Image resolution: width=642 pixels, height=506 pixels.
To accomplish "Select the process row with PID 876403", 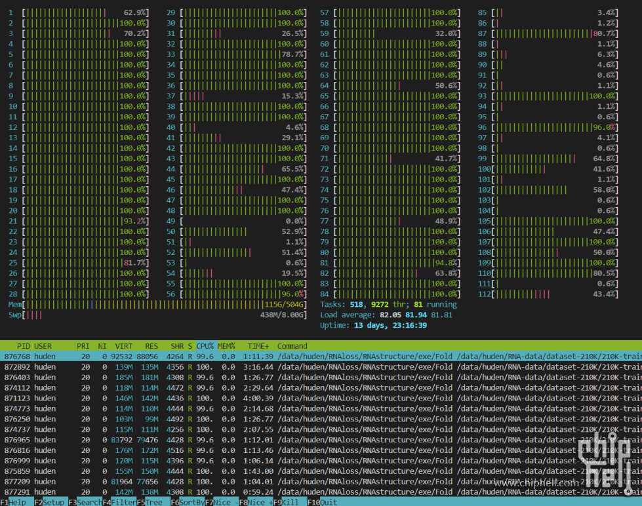I will click(x=321, y=378).
